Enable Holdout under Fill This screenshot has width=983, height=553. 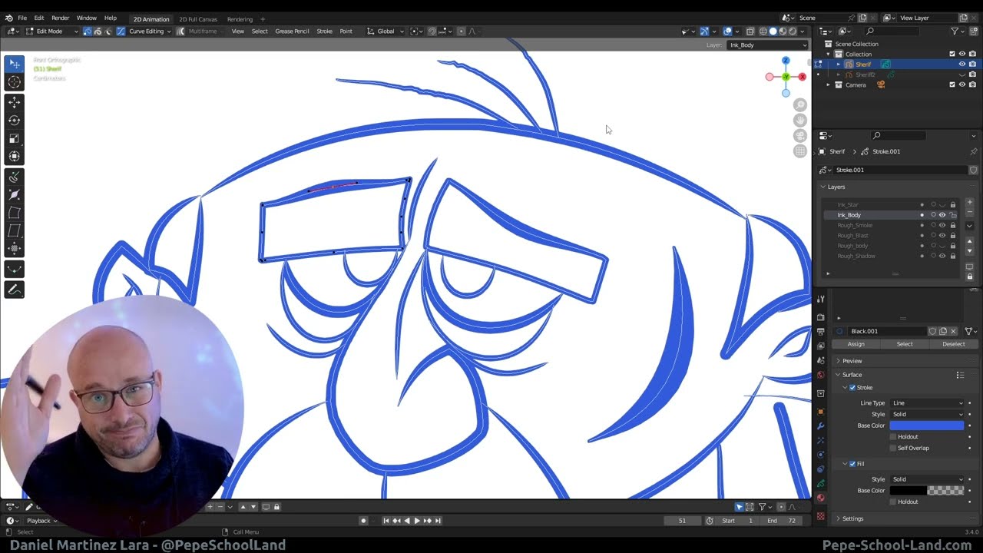893,502
